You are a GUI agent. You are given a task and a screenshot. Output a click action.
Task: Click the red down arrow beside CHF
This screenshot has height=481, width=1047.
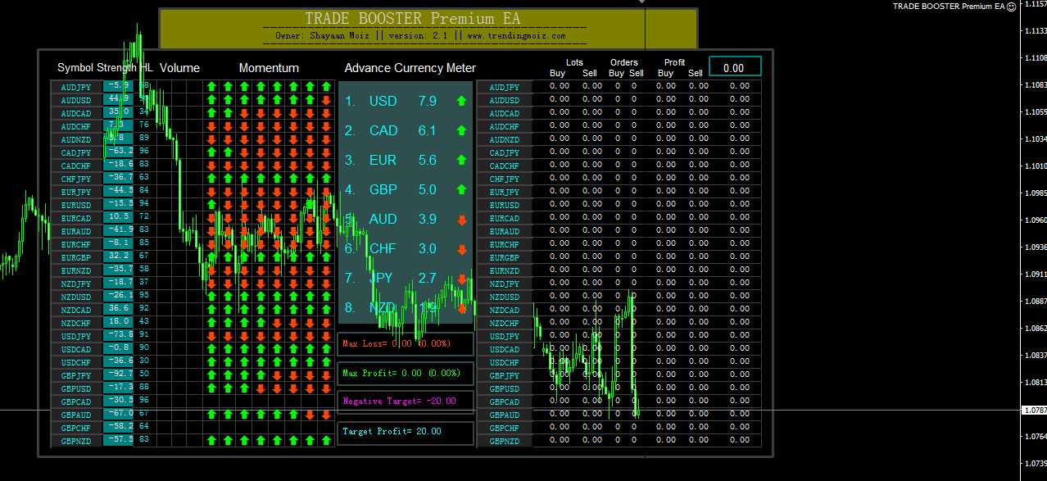tap(461, 249)
